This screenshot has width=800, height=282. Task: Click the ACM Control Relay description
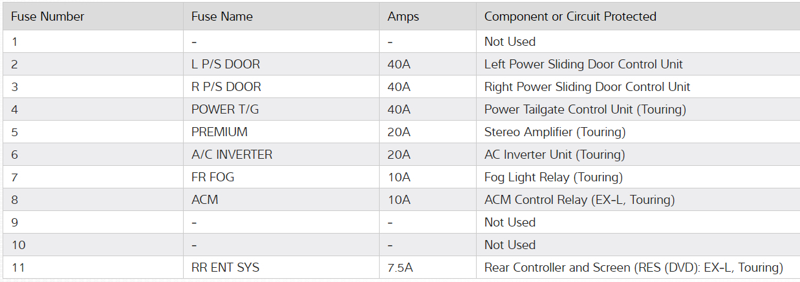coord(579,200)
